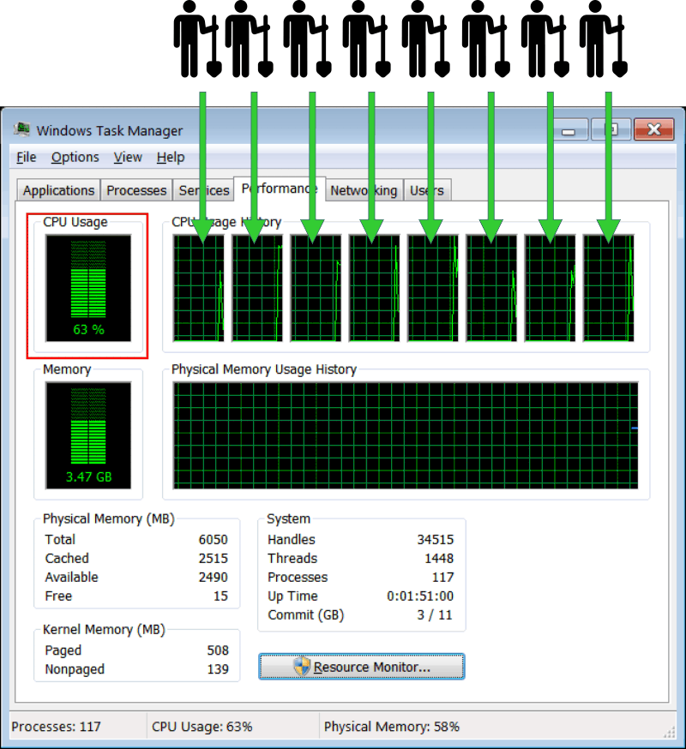Switch to the Processes tab
Screen dimensions: 686x749
(136, 190)
